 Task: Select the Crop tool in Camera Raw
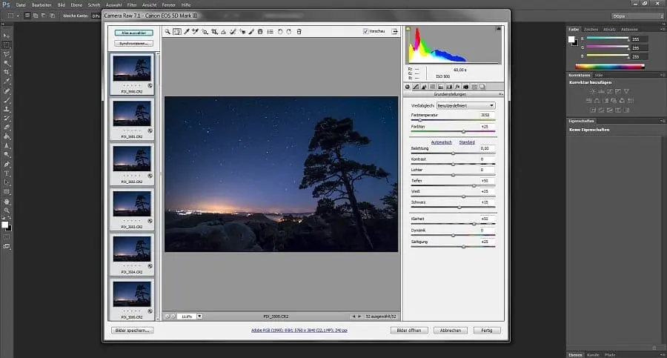tap(214, 31)
